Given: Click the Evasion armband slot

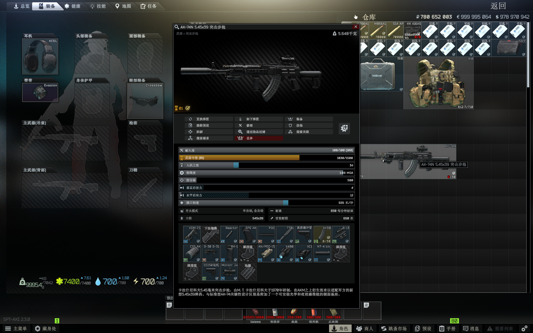Looking at the screenshot, I should [x=40, y=92].
